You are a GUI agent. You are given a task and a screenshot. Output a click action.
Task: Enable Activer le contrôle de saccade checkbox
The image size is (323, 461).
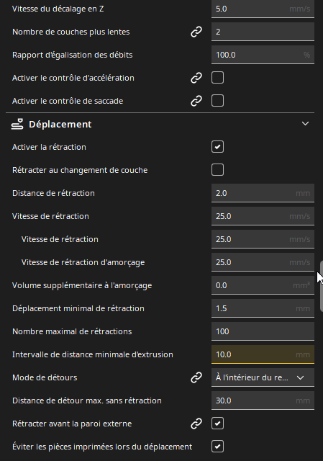point(217,101)
